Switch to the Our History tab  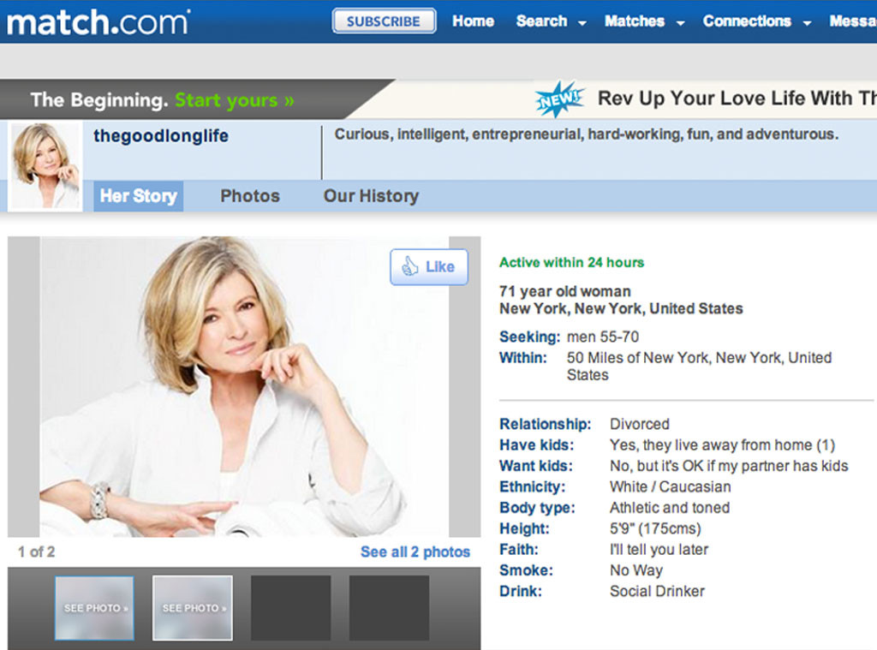[371, 196]
